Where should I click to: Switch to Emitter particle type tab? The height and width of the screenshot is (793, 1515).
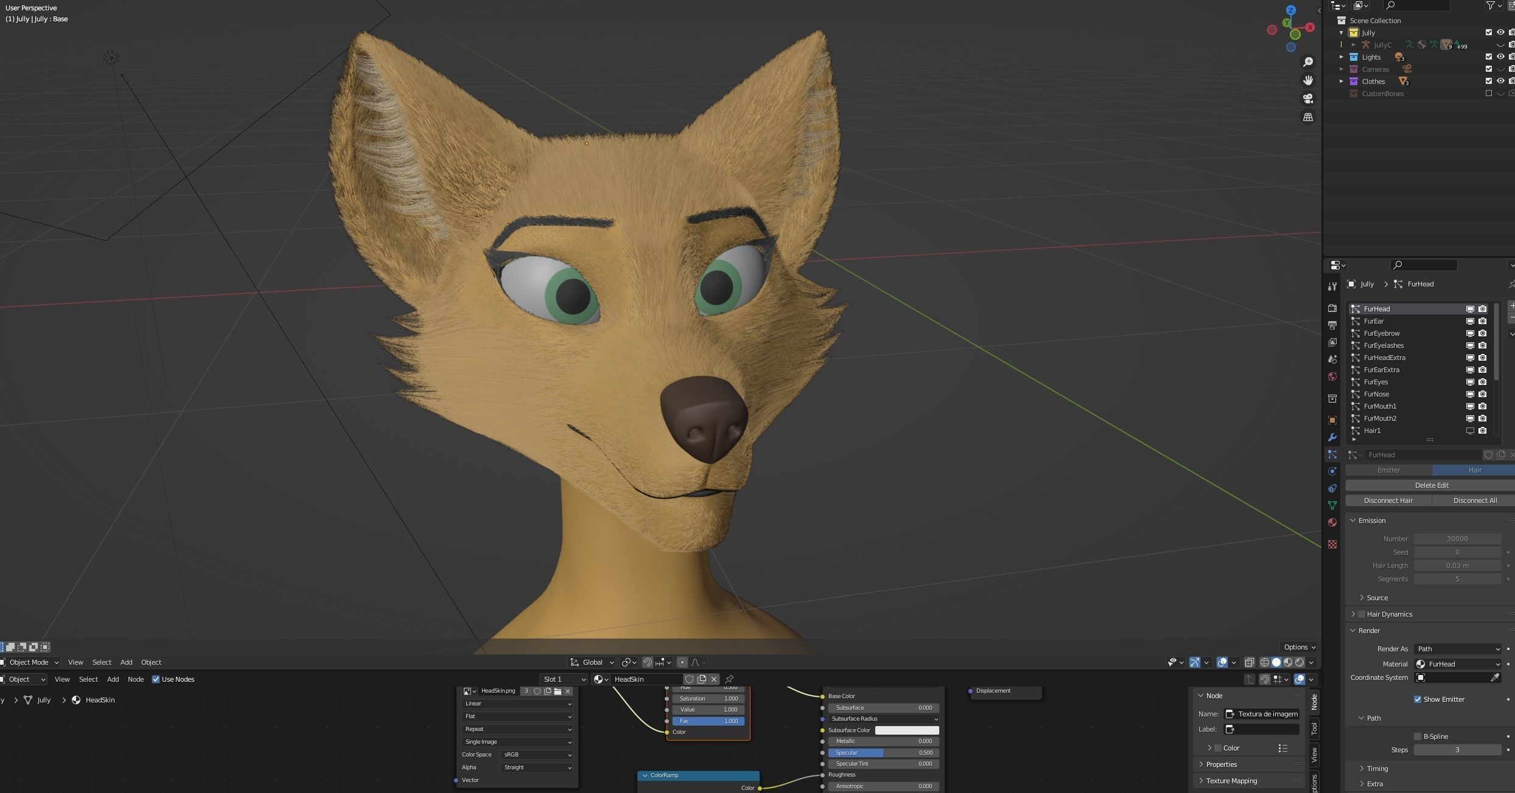[1388, 470]
